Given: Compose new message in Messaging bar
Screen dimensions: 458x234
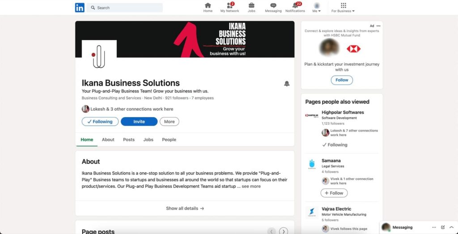Looking at the screenshot, I should click(443, 227).
